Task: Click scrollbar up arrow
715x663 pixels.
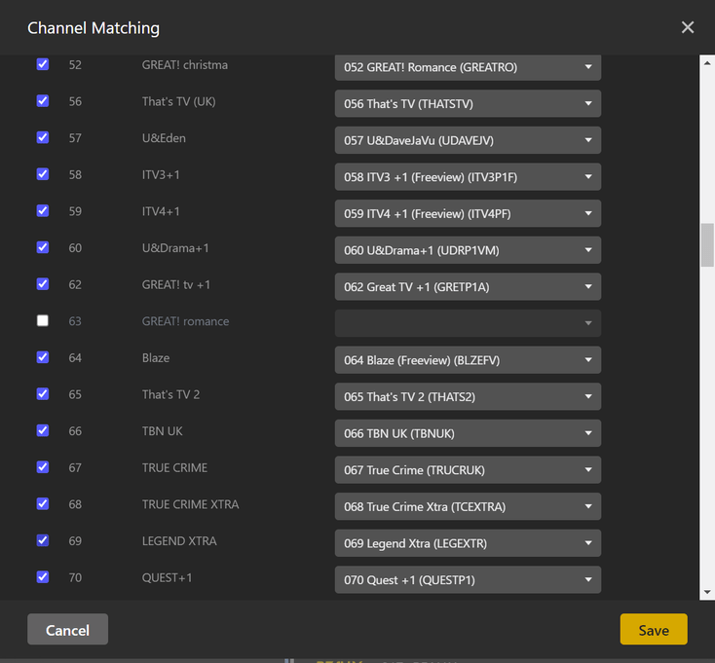Action: click(707, 63)
